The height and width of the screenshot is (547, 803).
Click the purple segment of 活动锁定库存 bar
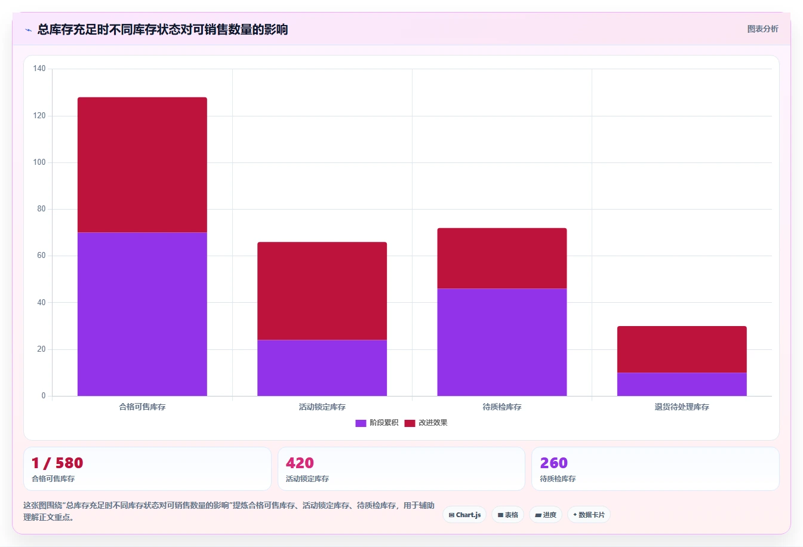(x=322, y=368)
